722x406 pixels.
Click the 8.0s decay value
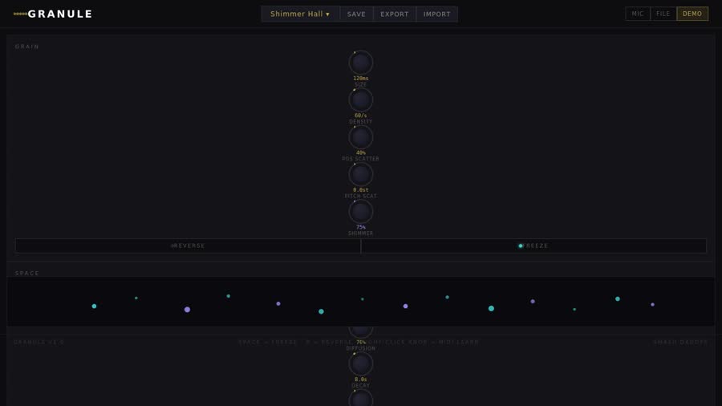tap(360, 380)
